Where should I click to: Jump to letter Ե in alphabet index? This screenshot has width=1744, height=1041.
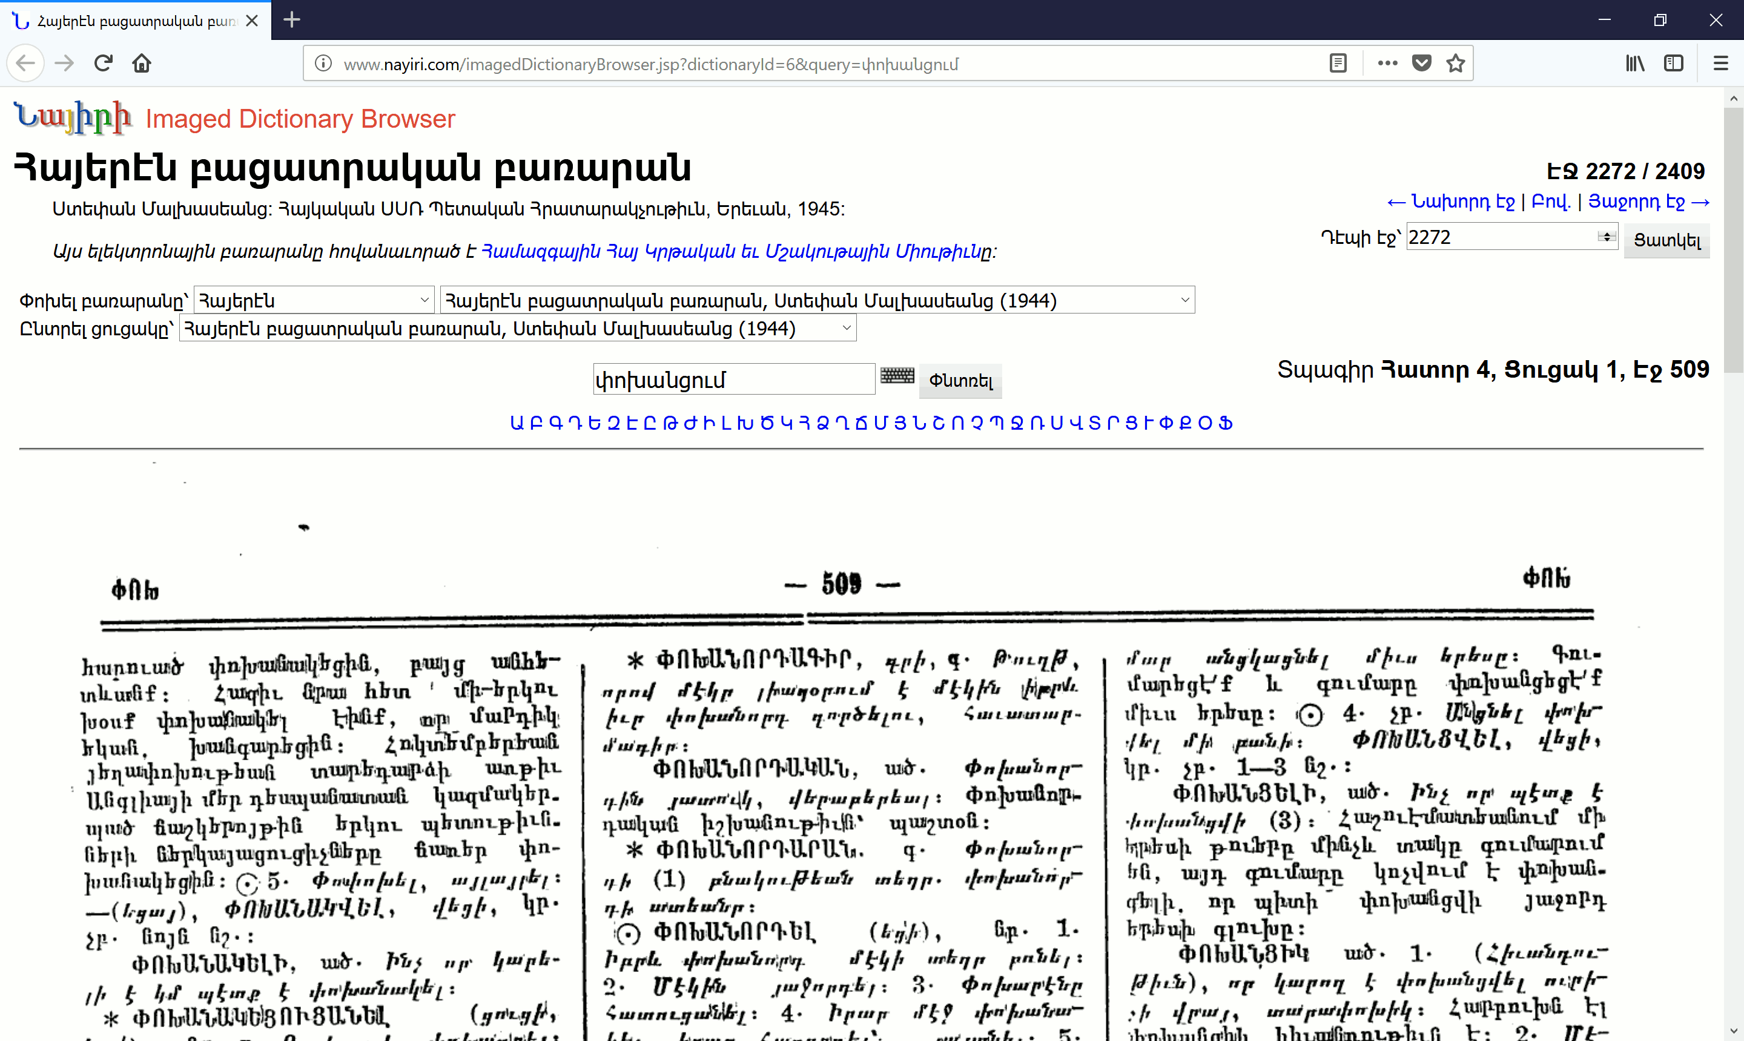pos(595,423)
